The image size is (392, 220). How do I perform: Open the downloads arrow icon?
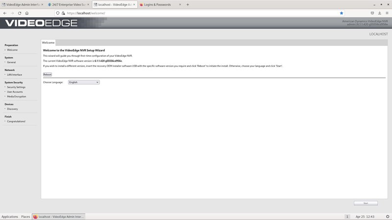379,13
